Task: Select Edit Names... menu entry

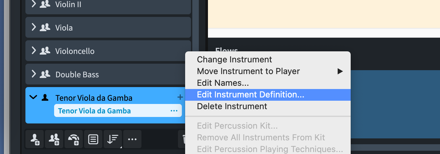Action: point(223,83)
